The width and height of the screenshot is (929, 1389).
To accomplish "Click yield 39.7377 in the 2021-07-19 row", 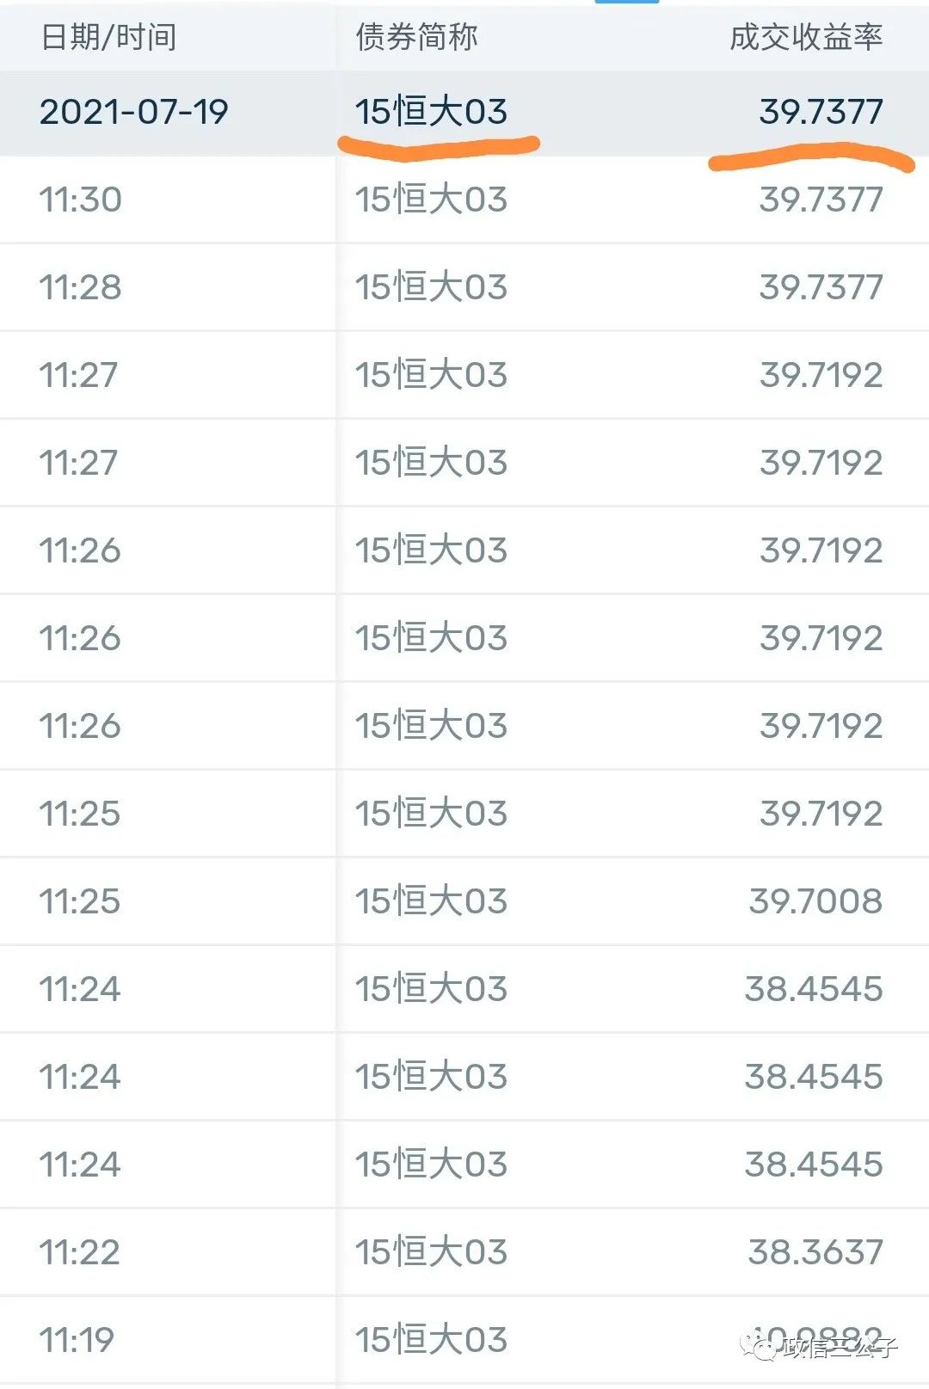I will pos(821,112).
